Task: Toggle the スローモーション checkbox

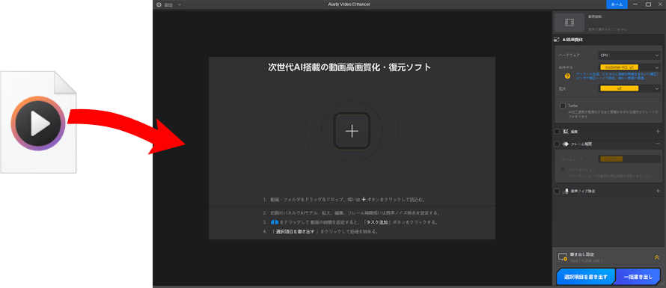Action: click(563, 170)
